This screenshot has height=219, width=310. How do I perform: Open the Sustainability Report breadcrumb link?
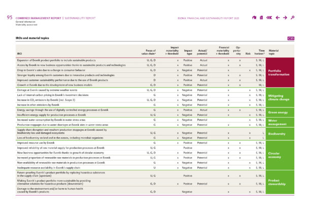81,18
